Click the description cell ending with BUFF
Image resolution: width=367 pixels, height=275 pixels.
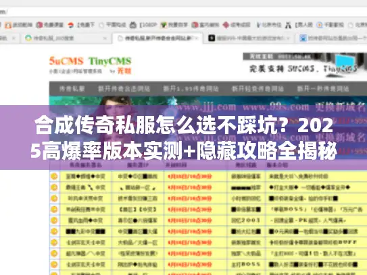pos(316,243)
